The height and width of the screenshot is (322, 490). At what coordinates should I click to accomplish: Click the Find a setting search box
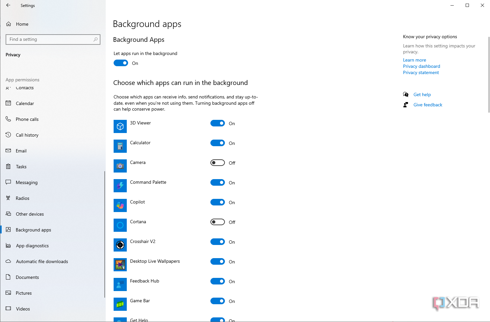53,40
